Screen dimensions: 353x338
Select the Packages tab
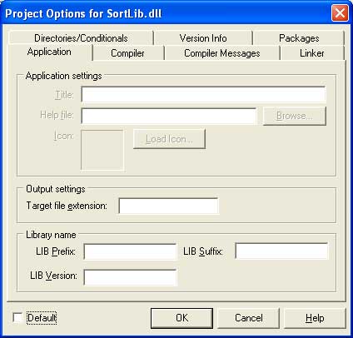[x=299, y=38]
